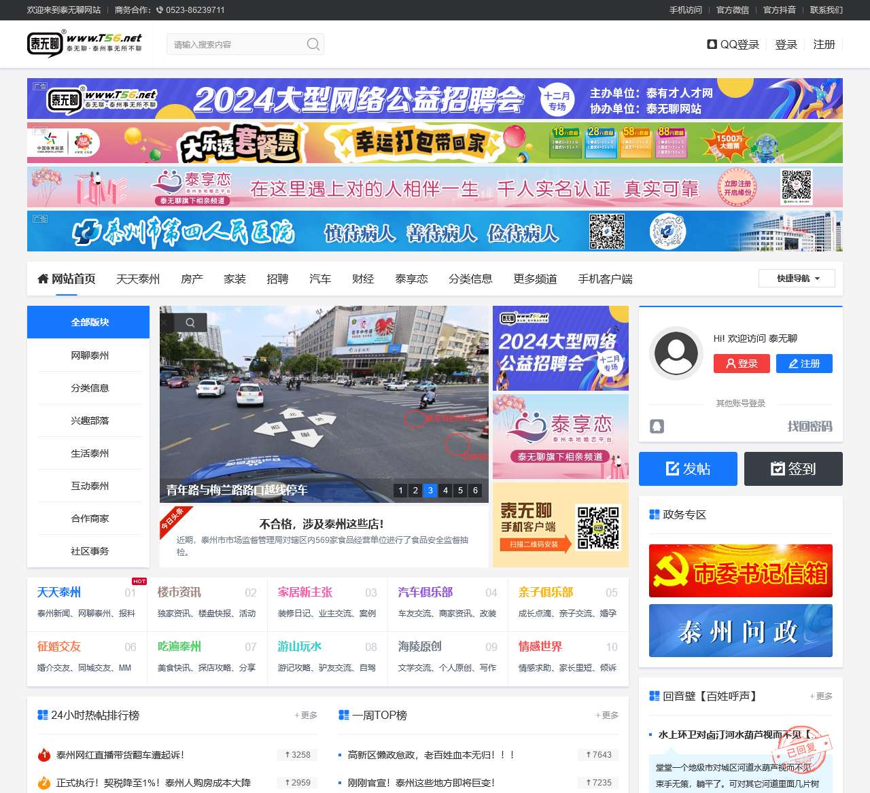Open 吃遍泰州 forum section
Viewport: 870px width, 793px height.
(x=179, y=646)
